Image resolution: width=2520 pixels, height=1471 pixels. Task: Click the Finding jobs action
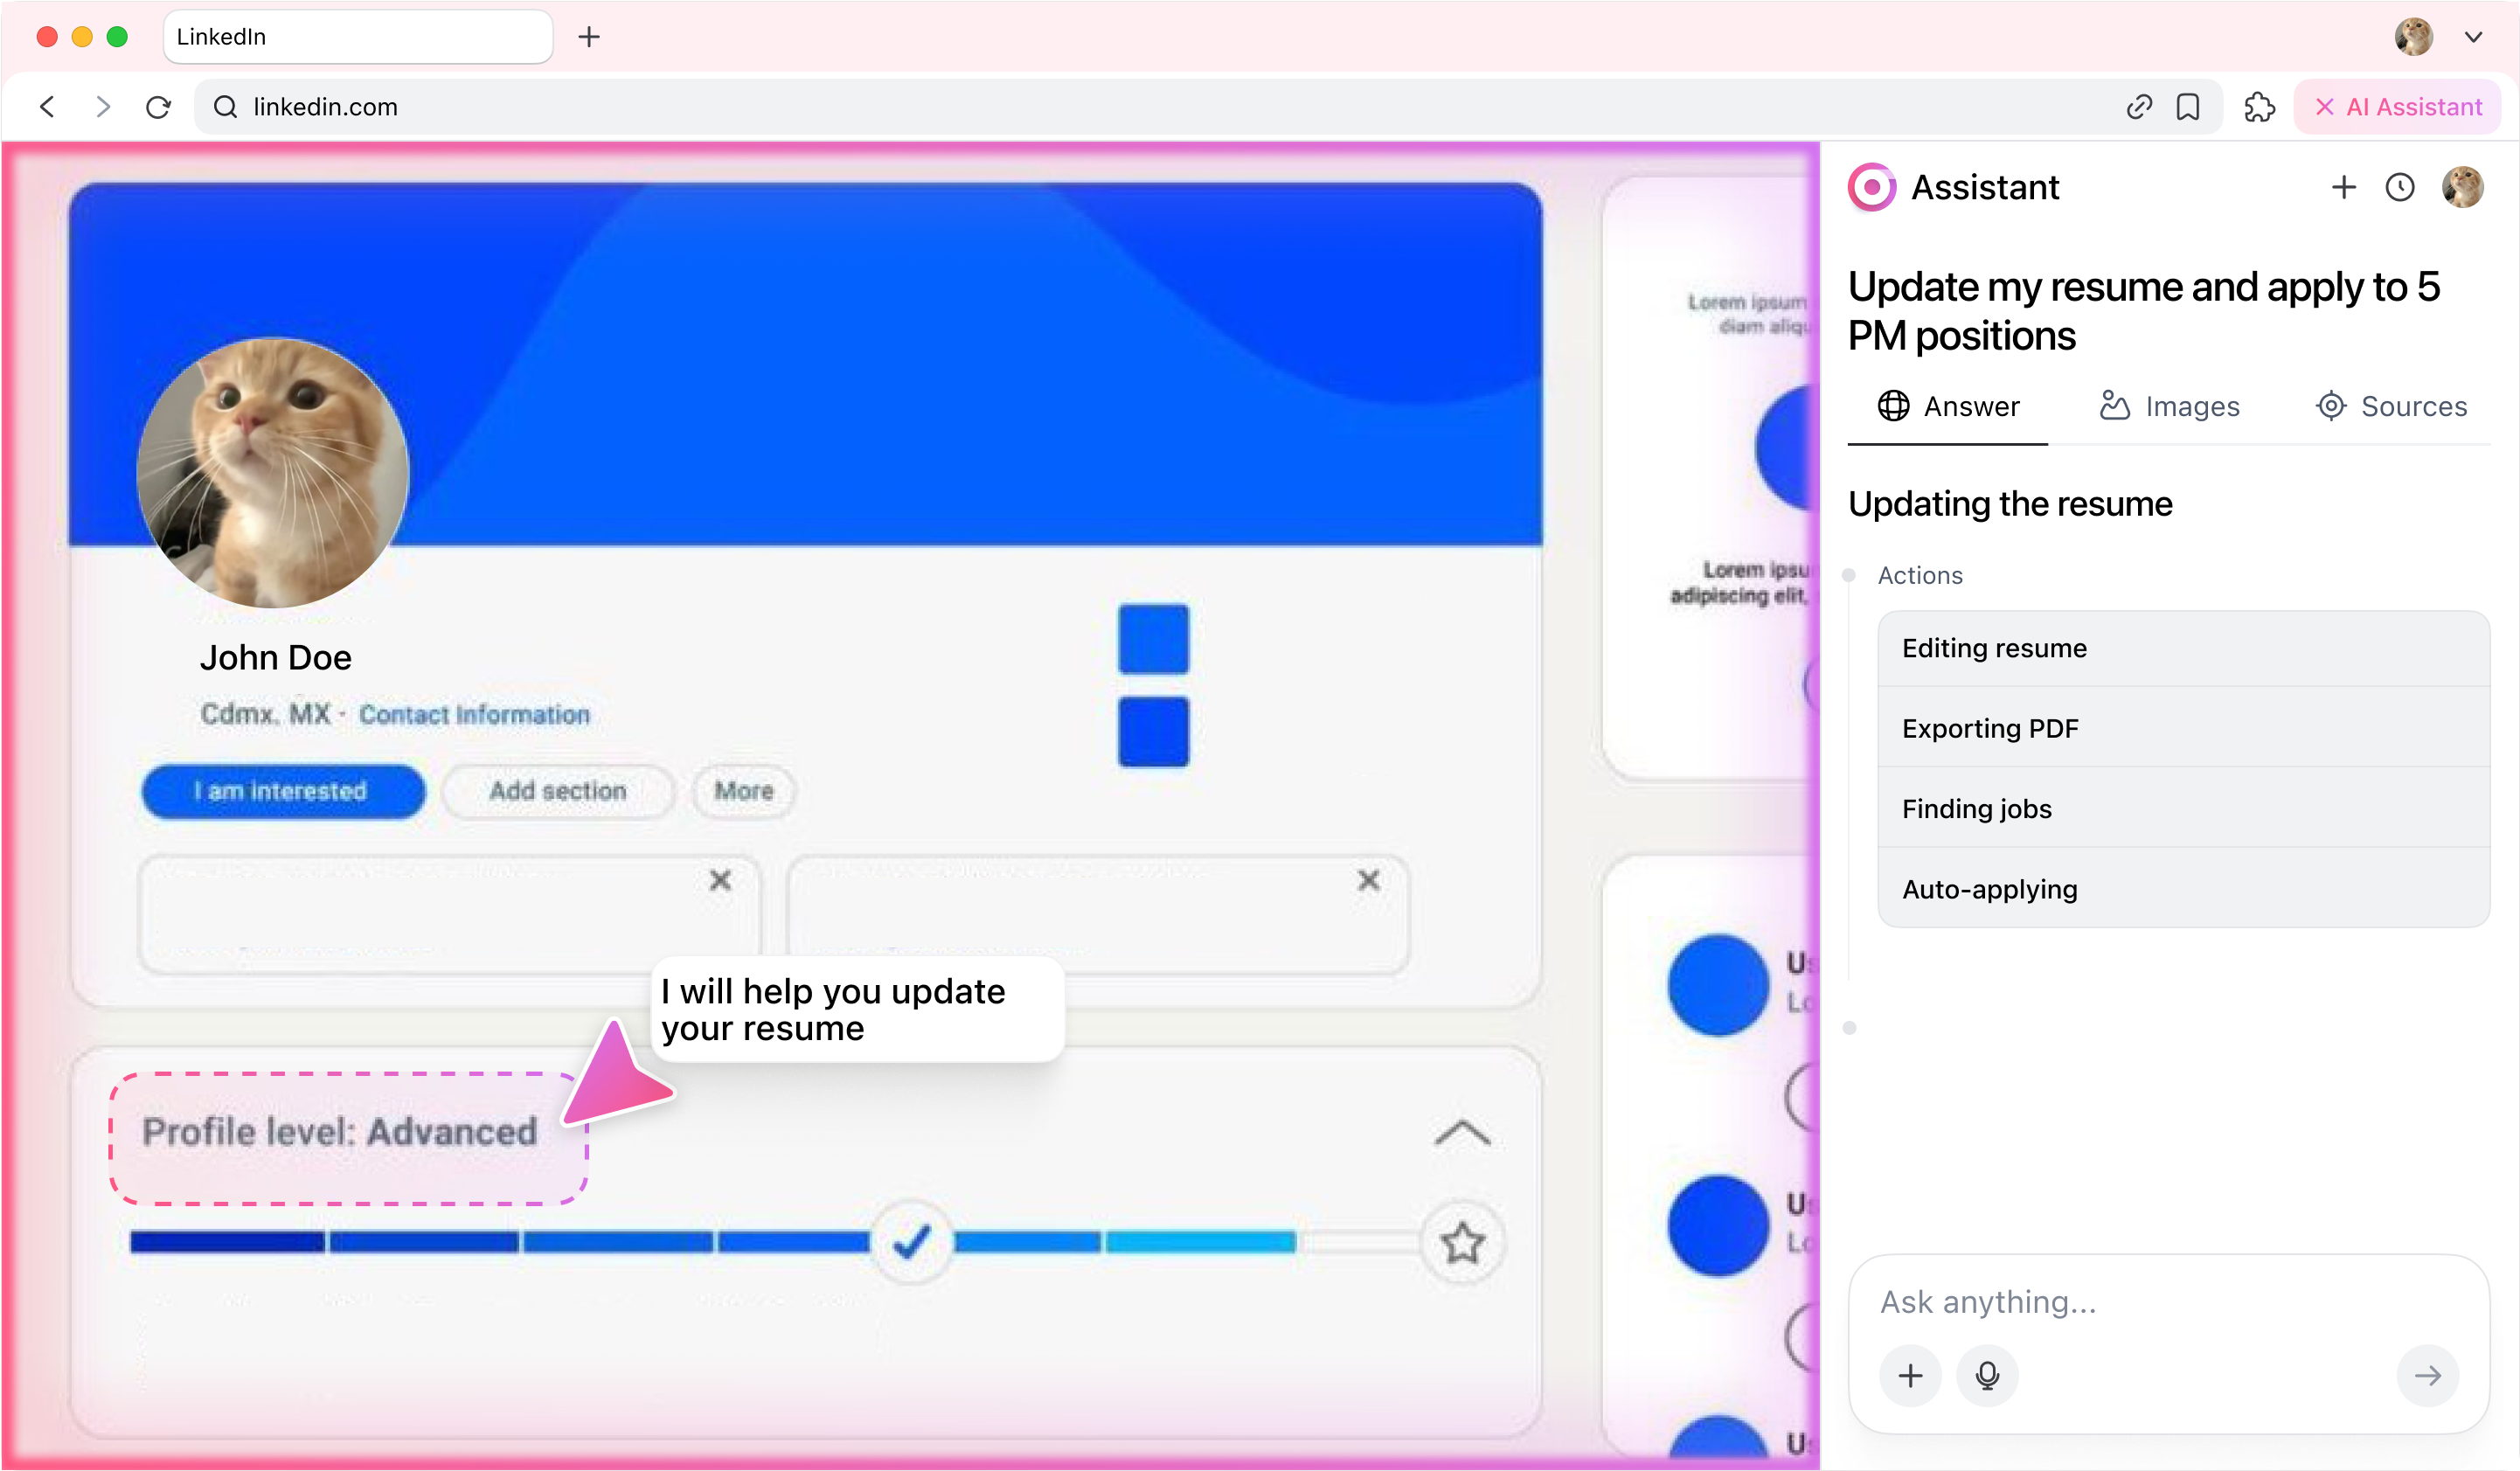pos(2183,809)
